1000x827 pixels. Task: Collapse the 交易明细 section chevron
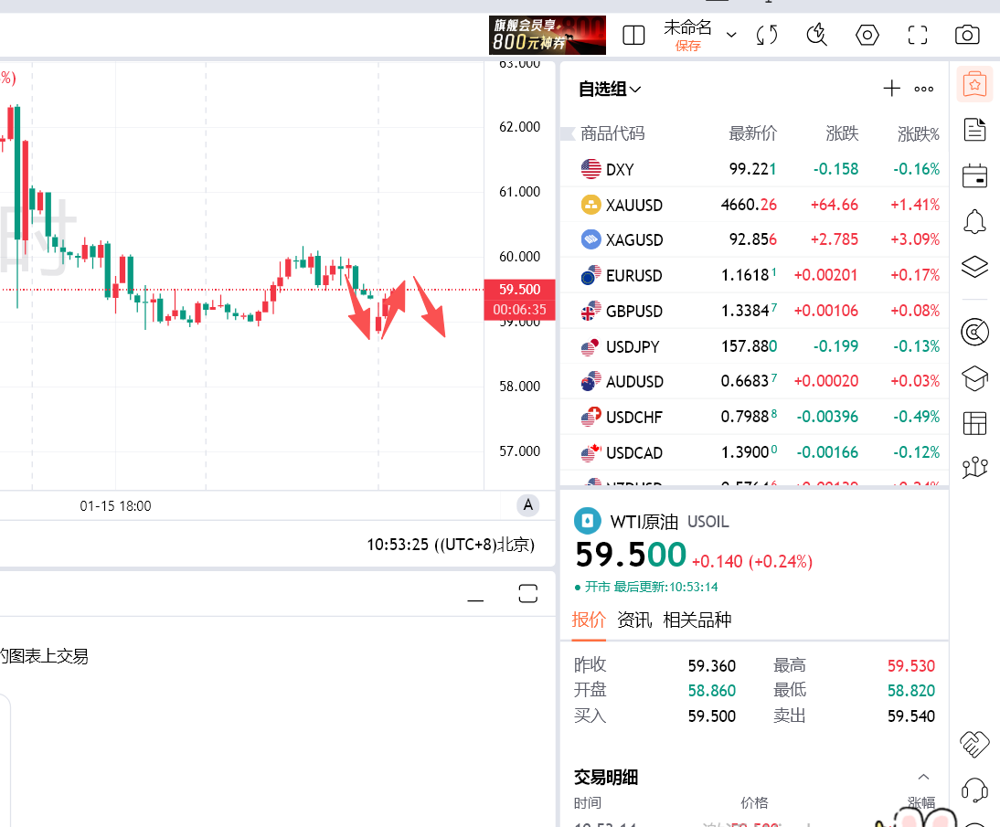tap(923, 776)
